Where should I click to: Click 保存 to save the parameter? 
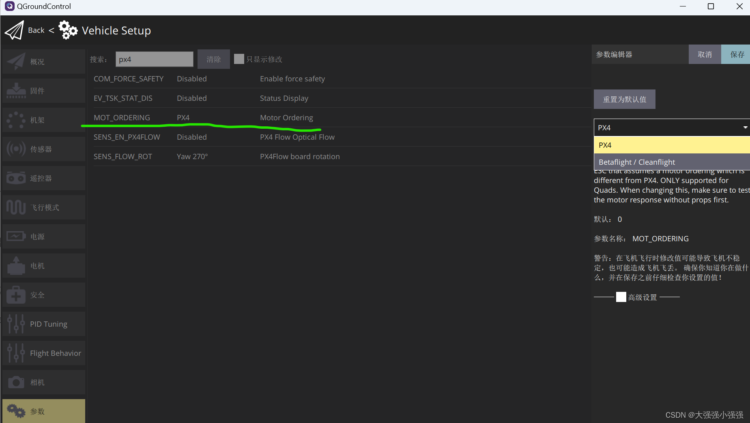point(736,54)
